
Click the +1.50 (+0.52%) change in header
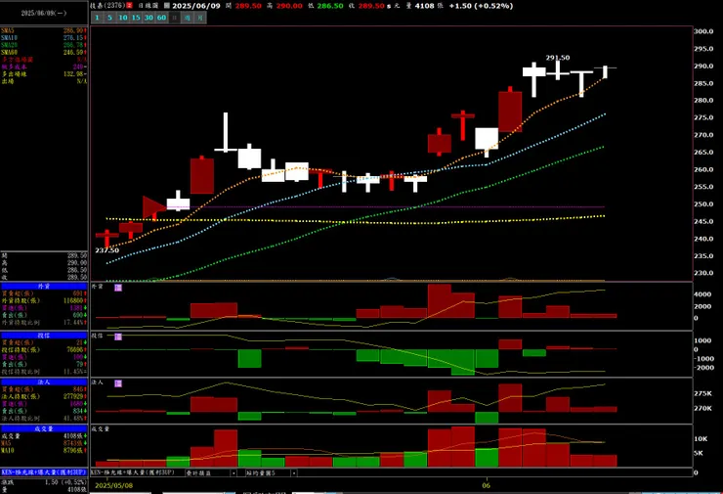click(481, 6)
